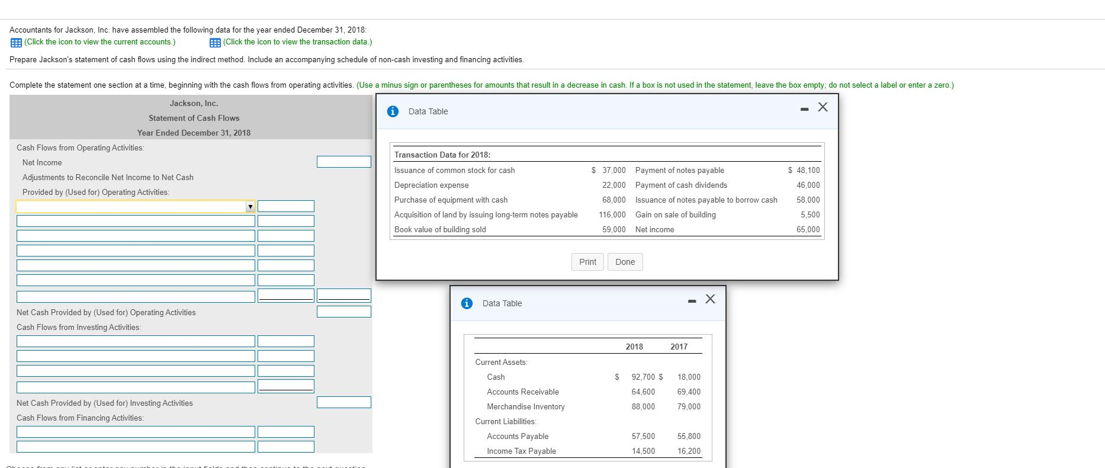This screenshot has width=1105, height=468.
Task: Click 'Acquisition of land by issuing long-term notes'
Action: click(486, 215)
